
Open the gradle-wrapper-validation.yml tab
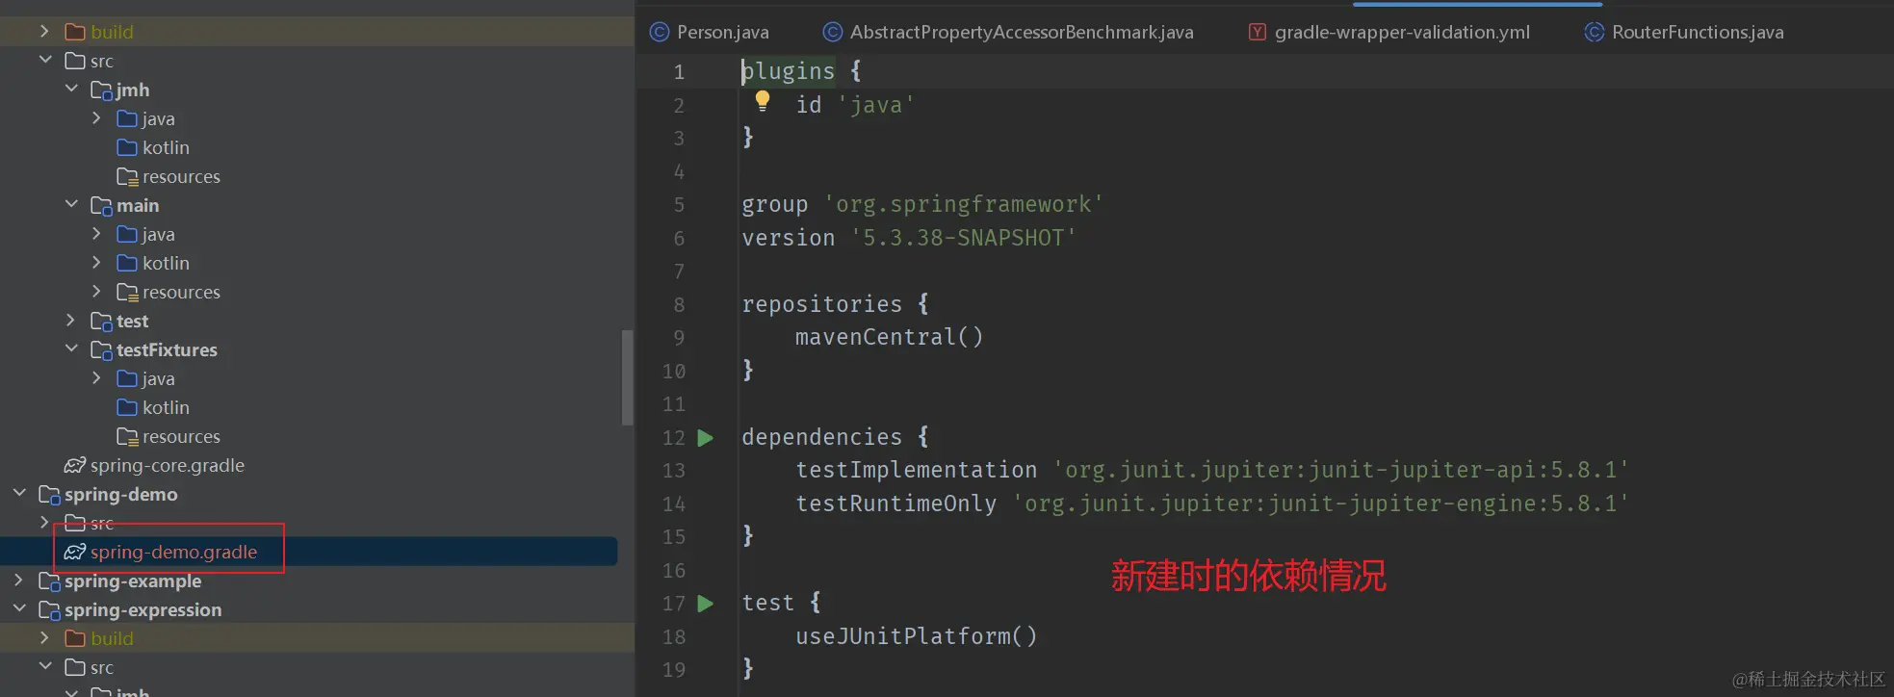coord(1389,32)
